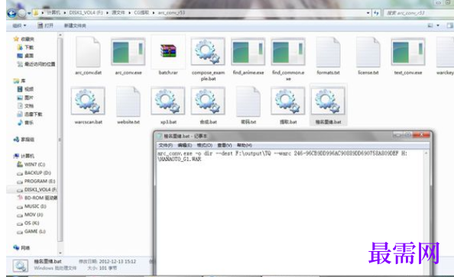Screen dimensions: 454x277
Task: Select the formats.txt file icon
Action: [328, 53]
